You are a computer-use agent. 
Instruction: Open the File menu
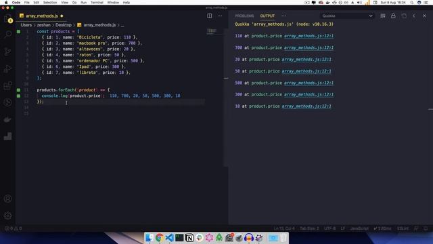pos(27,3)
